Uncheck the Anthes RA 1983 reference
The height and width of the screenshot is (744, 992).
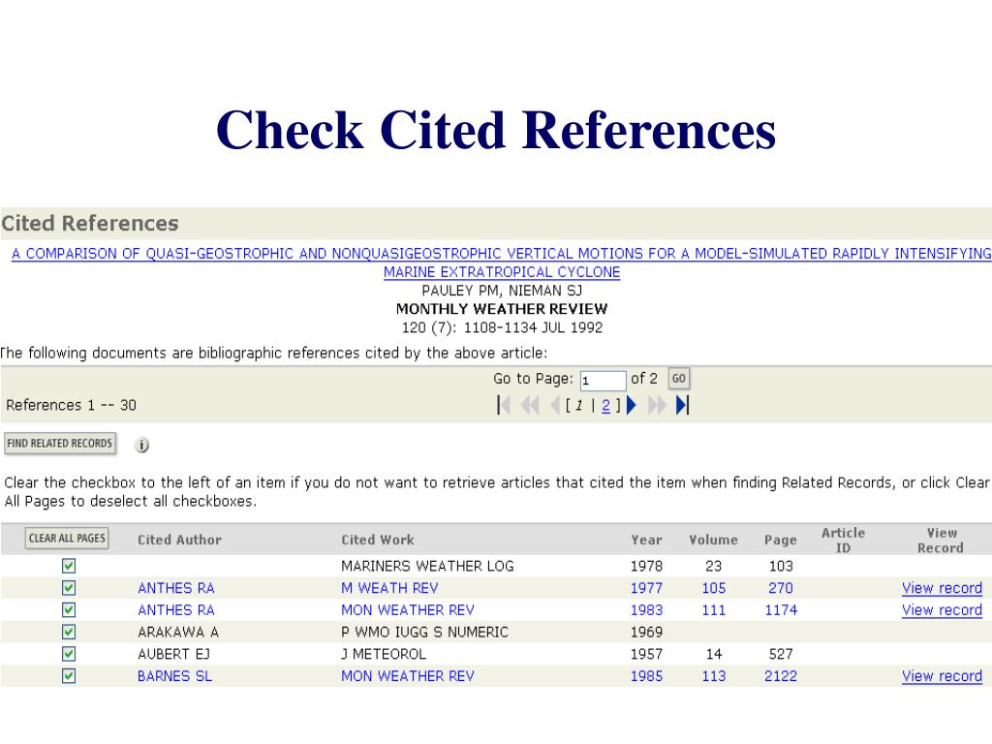(x=69, y=610)
